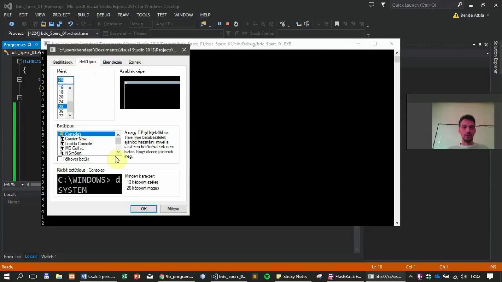Switch to the Színek tab
This screenshot has height=282, width=502.
[x=135, y=62]
